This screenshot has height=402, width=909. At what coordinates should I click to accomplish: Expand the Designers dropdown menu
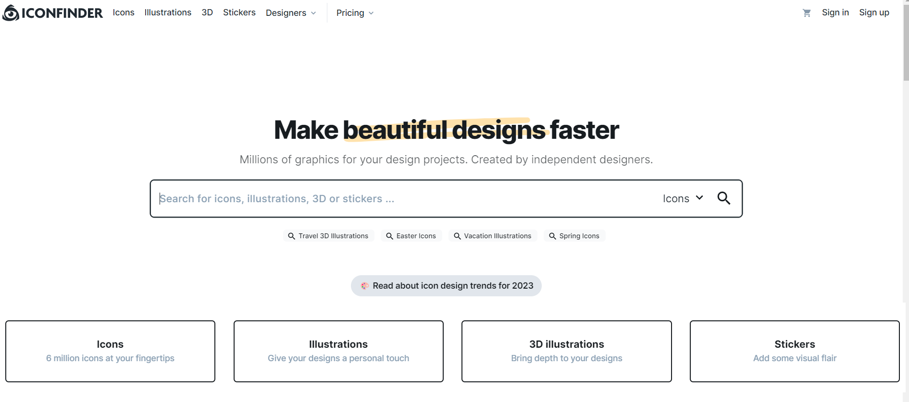click(x=290, y=13)
